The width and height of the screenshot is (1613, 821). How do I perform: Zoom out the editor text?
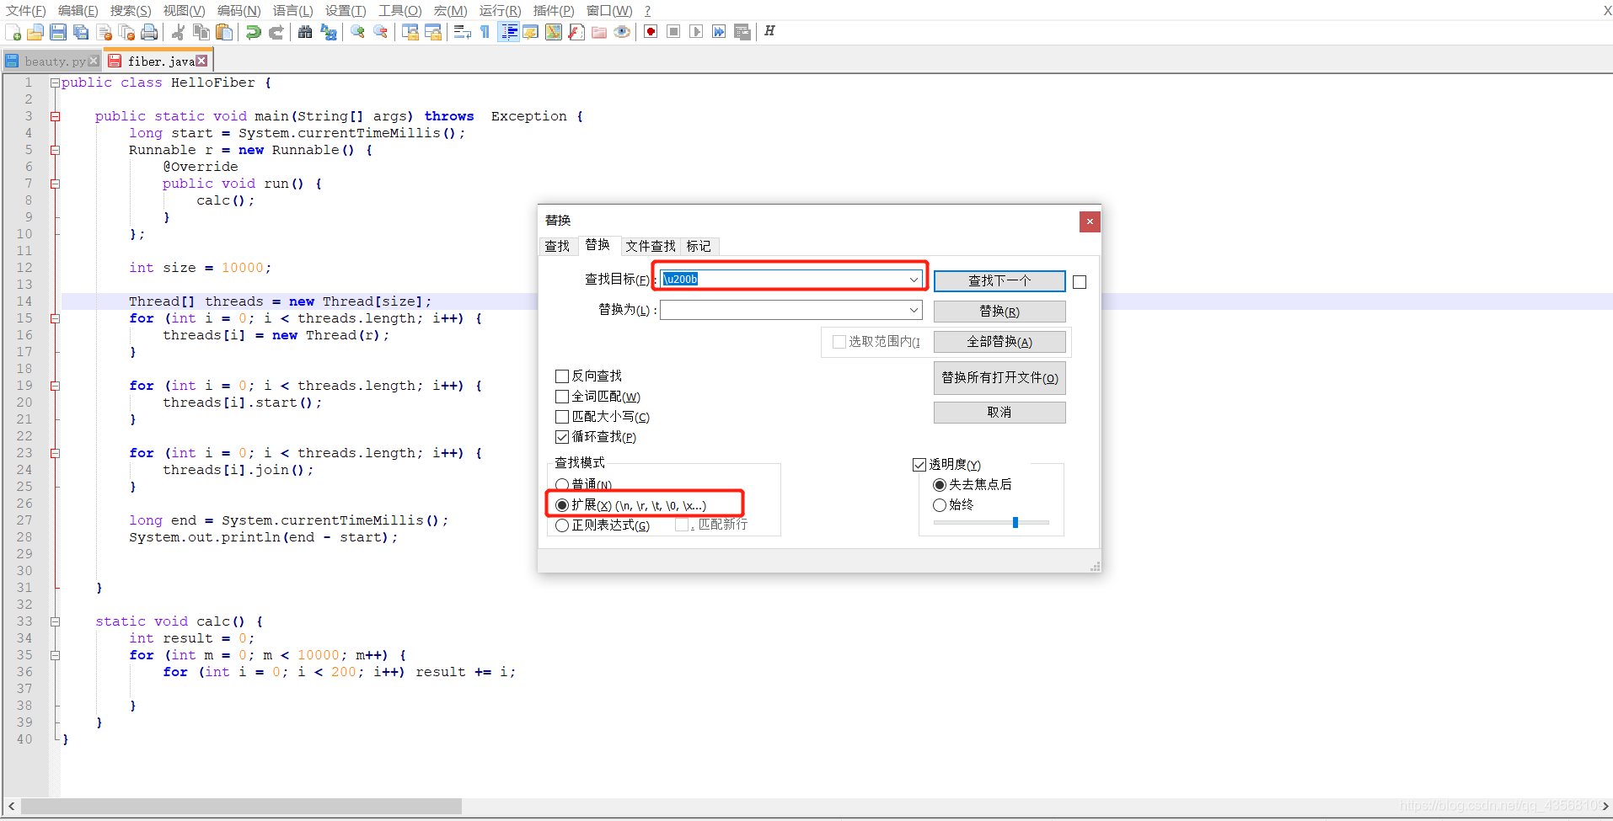[380, 31]
